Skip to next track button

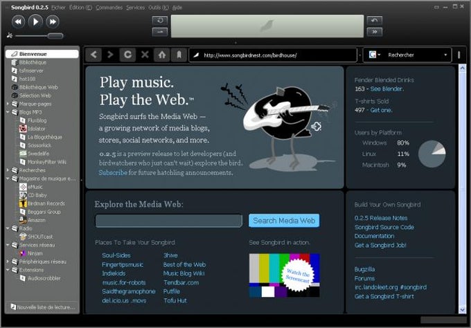point(53,22)
